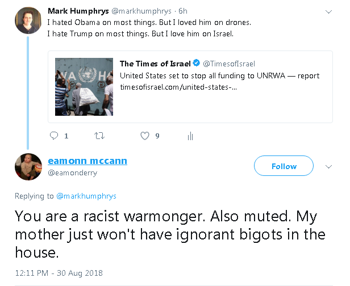Screen dimensions: 350x286
Task: Follow eamonn mccann
Action: pyautogui.click(x=284, y=166)
